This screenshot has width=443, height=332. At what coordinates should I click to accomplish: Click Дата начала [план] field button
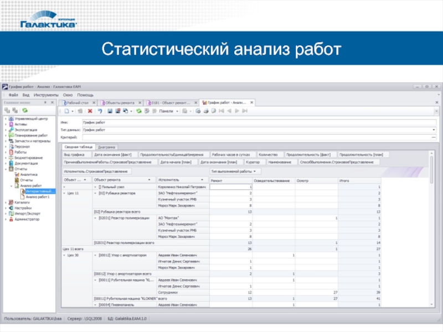pyautogui.click(x=177, y=162)
